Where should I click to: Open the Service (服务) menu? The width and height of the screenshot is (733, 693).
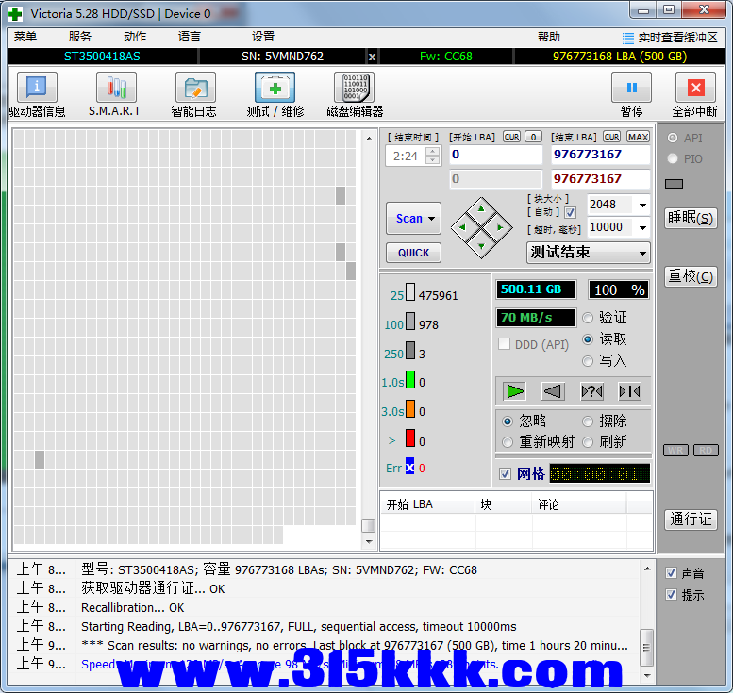(x=80, y=37)
